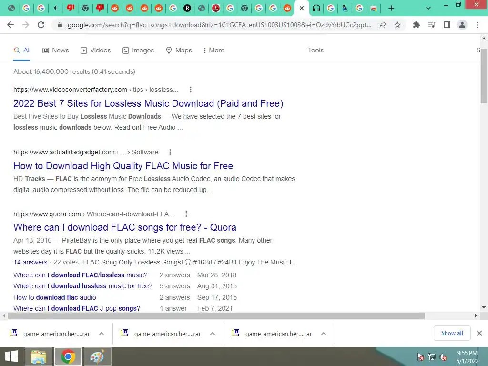Switch to the tab with headphones icon
The height and width of the screenshot is (366, 488).
pyautogui.click(x=316, y=8)
